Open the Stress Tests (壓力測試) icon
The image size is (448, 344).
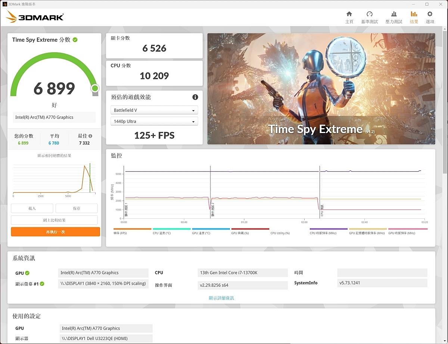tap(394, 15)
